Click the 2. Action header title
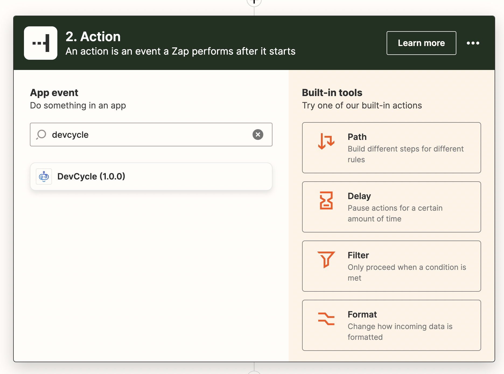This screenshot has width=504, height=374. pos(93,37)
